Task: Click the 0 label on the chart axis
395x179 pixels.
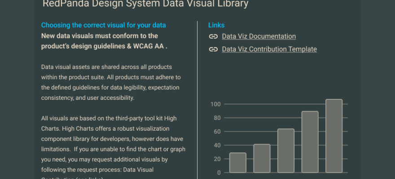Action: coord(219,173)
